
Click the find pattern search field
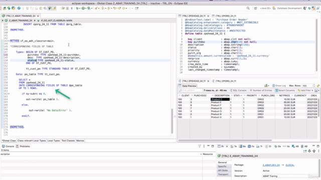click(x=190, y=90)
